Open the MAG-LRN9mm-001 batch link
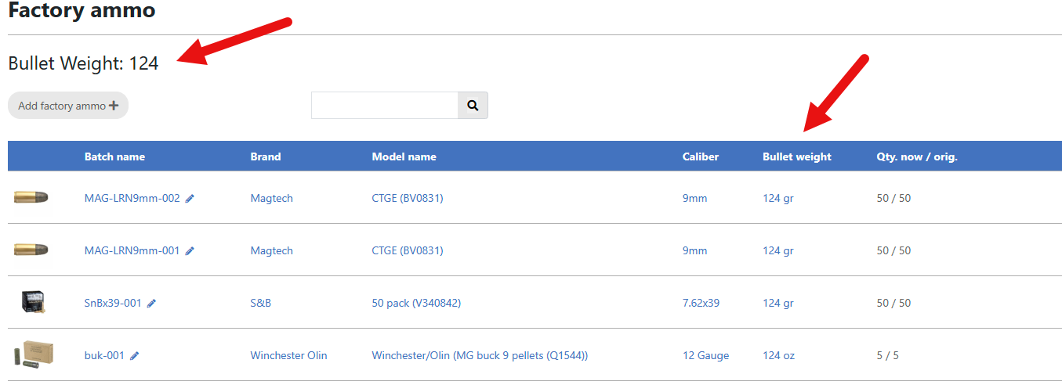1062x392 pixels. pos(132,250)
